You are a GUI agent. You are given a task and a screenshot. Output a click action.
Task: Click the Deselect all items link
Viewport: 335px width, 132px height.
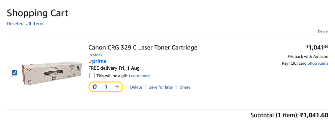pyautogui.click(x=26, y=24)
